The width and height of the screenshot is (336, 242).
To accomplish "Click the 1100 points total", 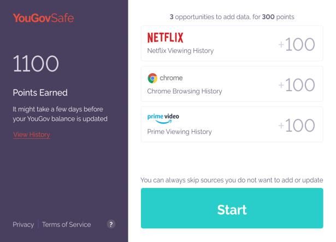I will pos(36,64).
